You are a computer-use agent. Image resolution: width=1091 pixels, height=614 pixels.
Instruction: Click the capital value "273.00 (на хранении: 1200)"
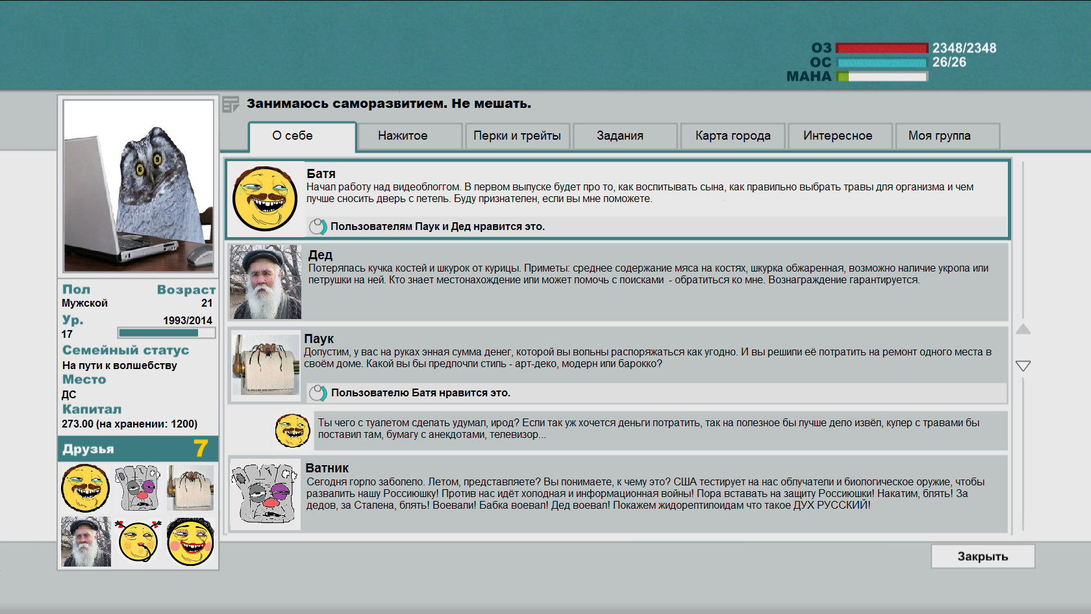pos(130,424)
